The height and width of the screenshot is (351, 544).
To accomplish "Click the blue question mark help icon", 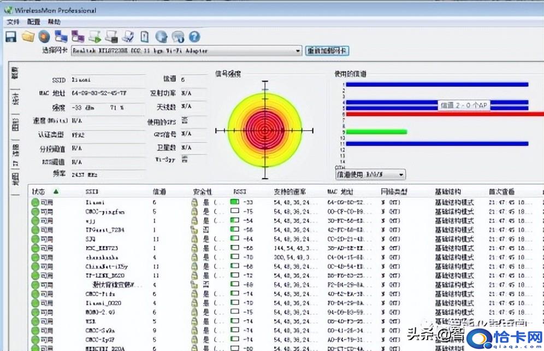I will click(194, 37).
